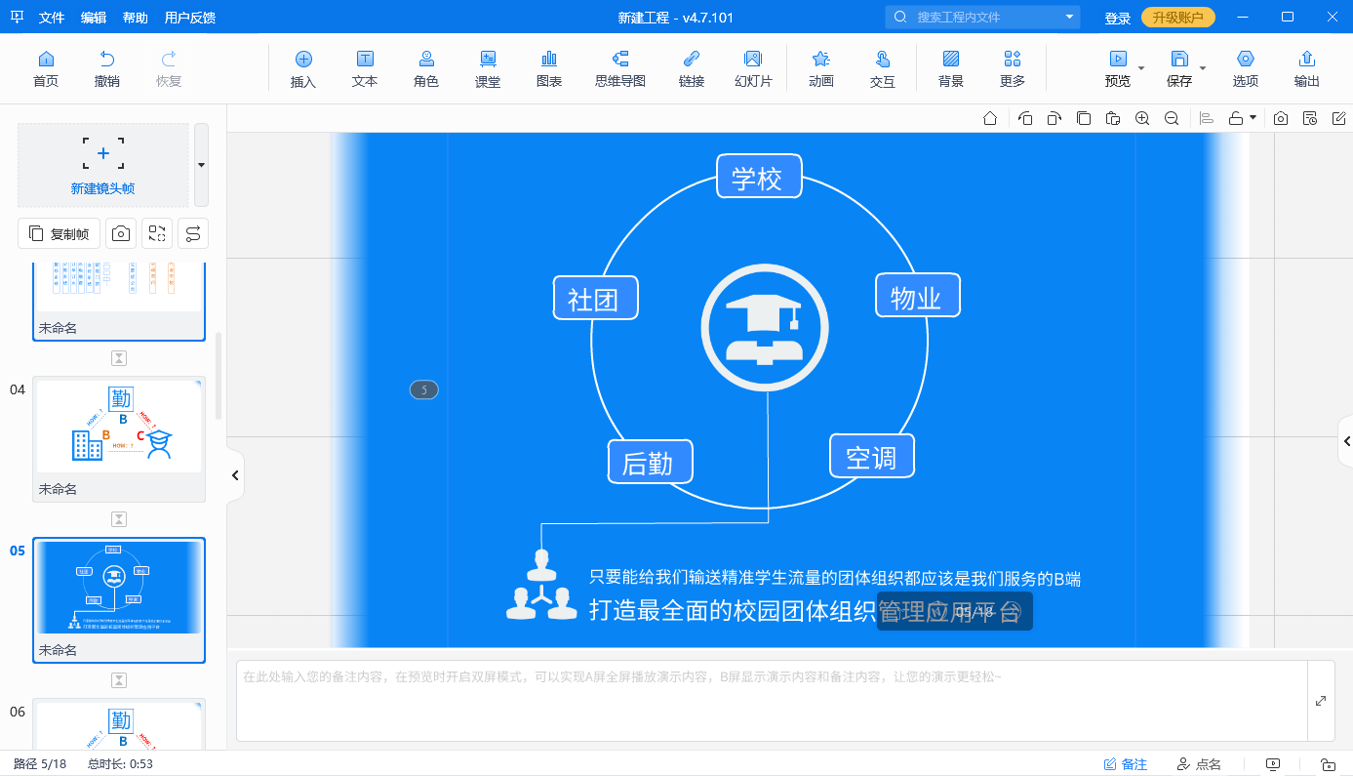Open the 背景 background tool
The image size is (1353, 776).
(951, 68)
